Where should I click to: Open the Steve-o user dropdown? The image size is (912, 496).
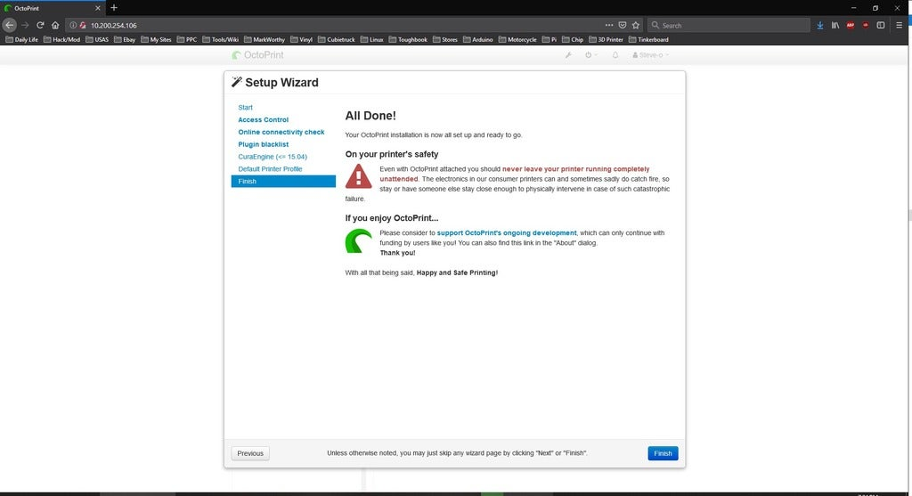coord(651,54)
